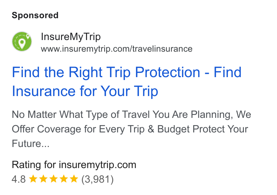Screen dimensions: 277x195
Task: Click the fourth gold rating star
Action: point(63,179)
